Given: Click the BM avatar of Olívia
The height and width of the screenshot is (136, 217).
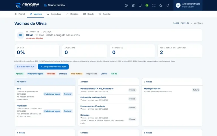Looking at the screenshot, I should pos(20,35).
